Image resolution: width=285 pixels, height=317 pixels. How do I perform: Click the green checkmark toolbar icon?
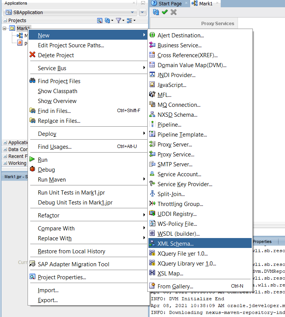click(x=165, y=12)
